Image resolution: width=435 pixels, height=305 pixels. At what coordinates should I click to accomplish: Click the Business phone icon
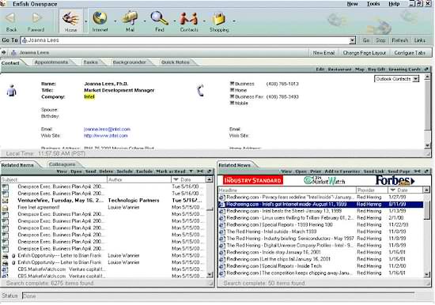[232, 83]
